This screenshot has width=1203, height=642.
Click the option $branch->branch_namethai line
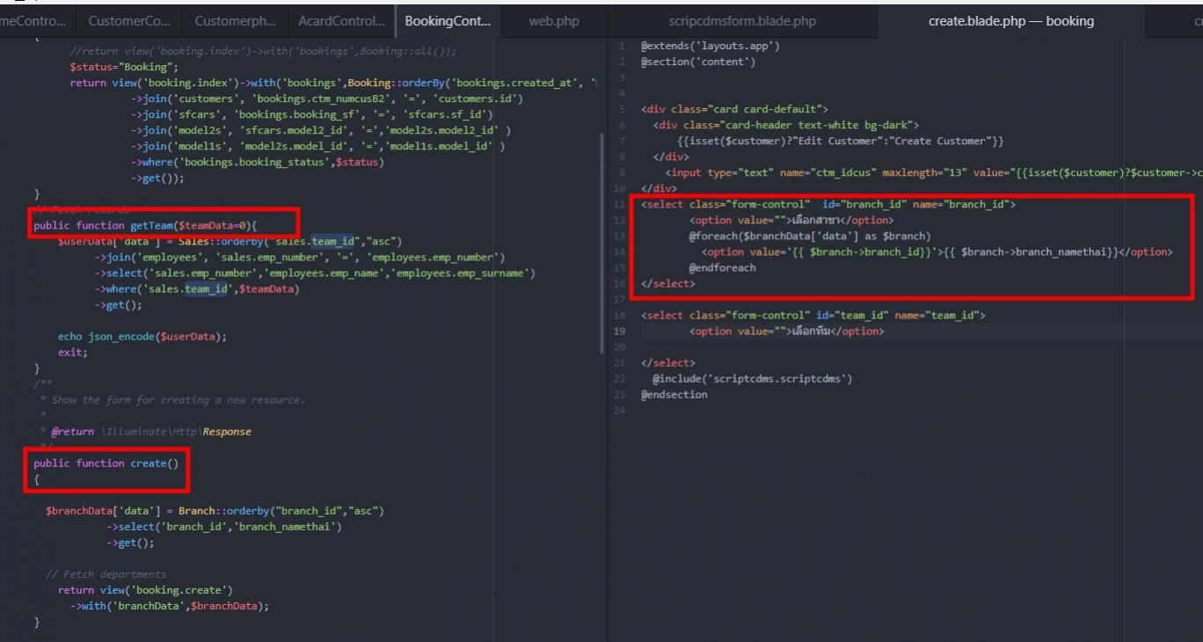937,252
